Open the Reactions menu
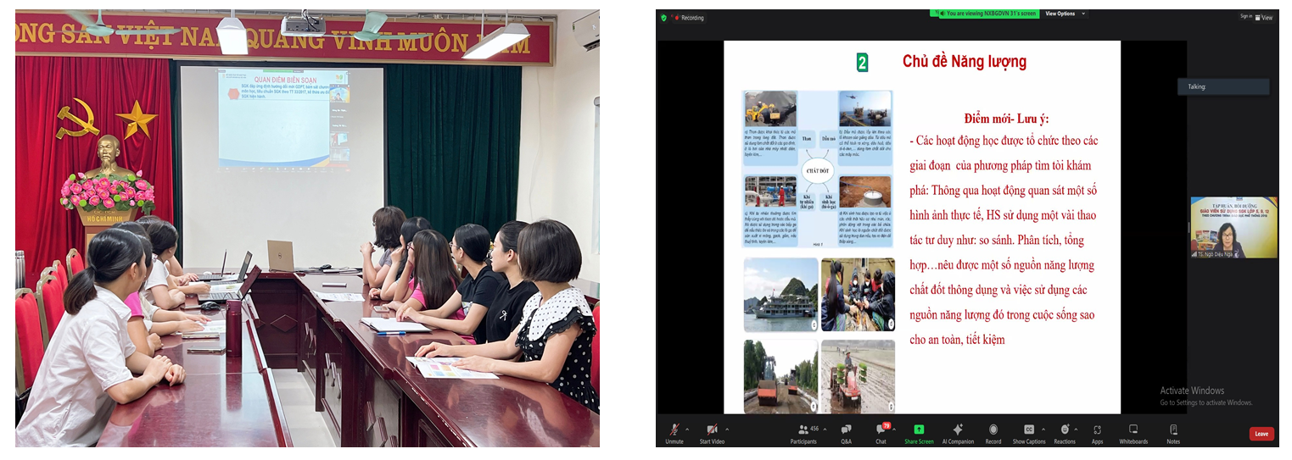This screenshot has width=1292, height=460. [1065, 433]
